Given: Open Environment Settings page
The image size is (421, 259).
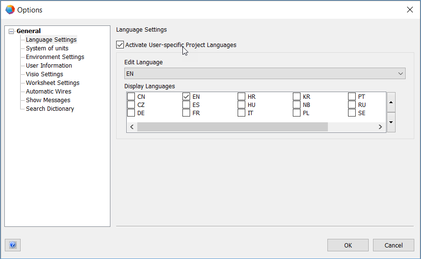Looking at the screenshot, I should 55,57.
